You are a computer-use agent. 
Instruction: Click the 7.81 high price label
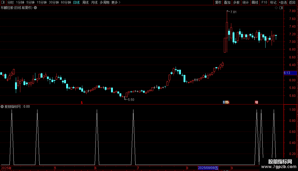pyautogui.click(x=233, y=12)
